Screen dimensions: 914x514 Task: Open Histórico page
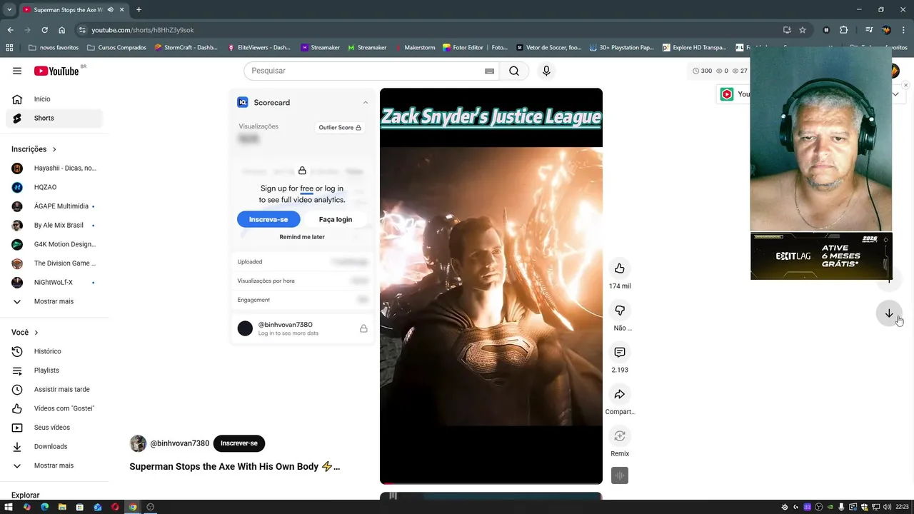pyautogui.click(x=54, y=351)
